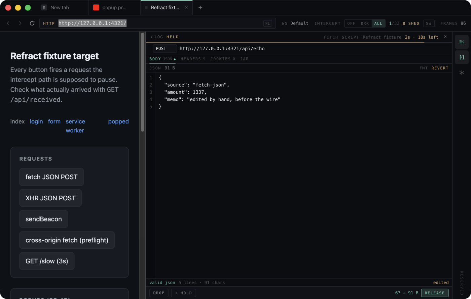The image size is (471, 299).
Task: Click the HTTP protocol badge
Action: tap(49, 23)
